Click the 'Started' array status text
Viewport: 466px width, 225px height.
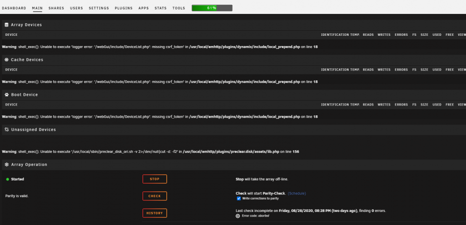[x=18, y=179]
